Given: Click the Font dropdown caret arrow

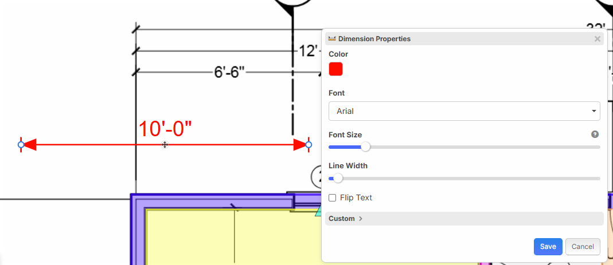Looking at the screenshot, I should (594, 111).
